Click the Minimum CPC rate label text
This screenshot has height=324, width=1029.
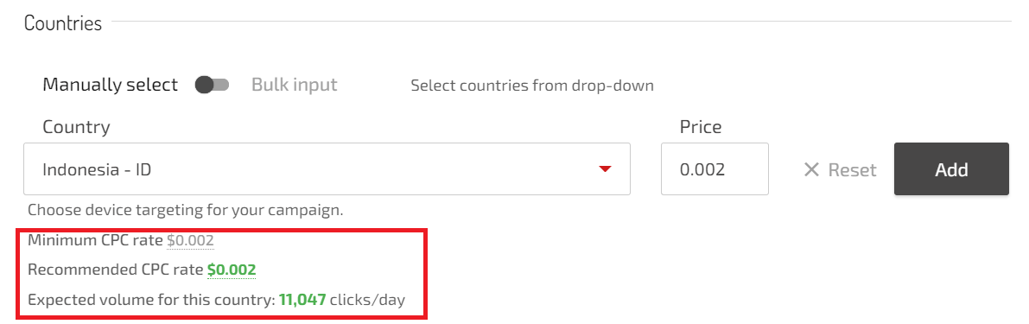tap(95, 241)
